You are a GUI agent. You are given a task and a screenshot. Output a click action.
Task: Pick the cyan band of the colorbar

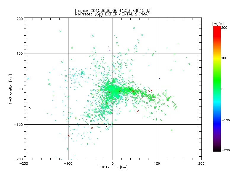click(x=217, y=103)
